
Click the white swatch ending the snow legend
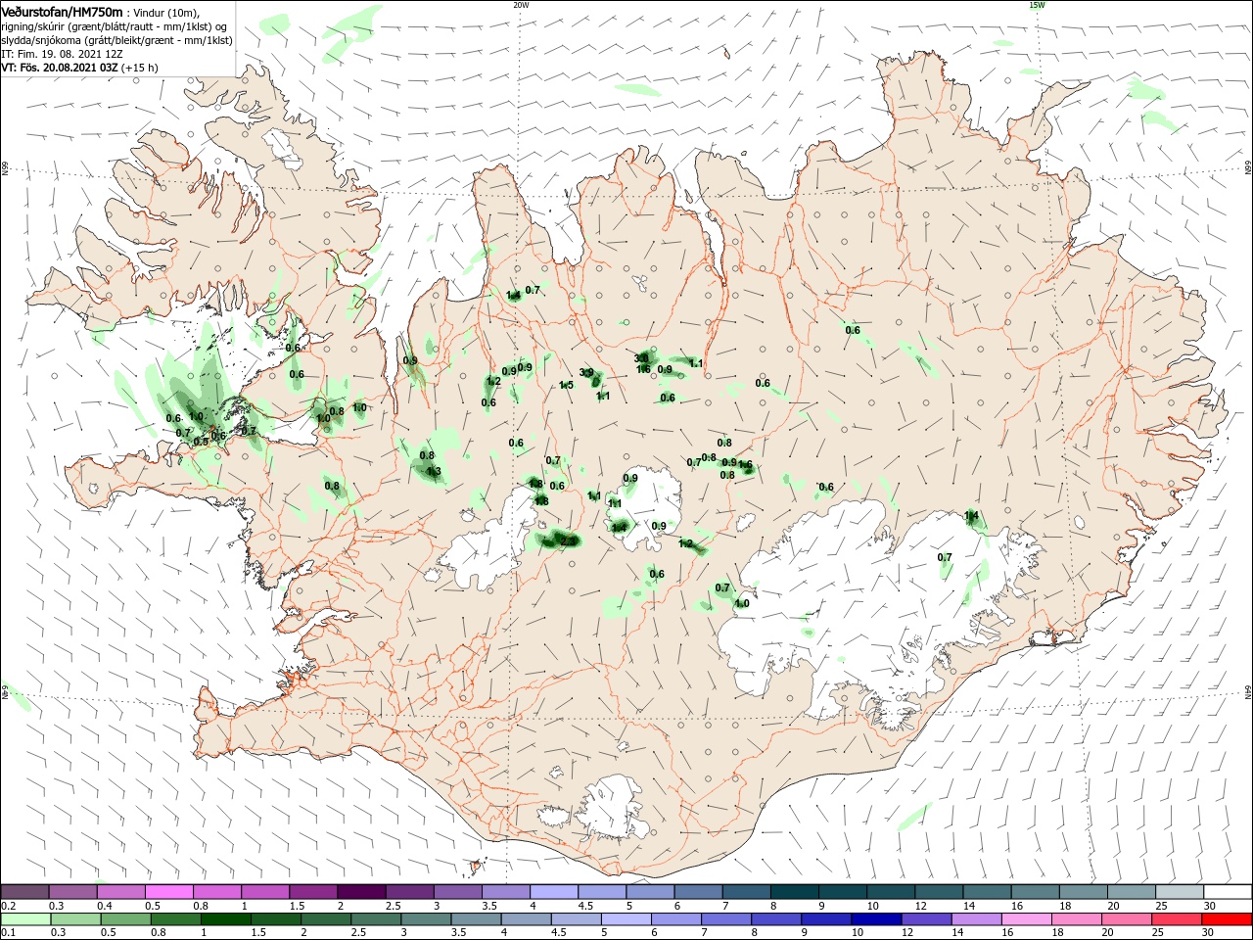click(1228, 891)
